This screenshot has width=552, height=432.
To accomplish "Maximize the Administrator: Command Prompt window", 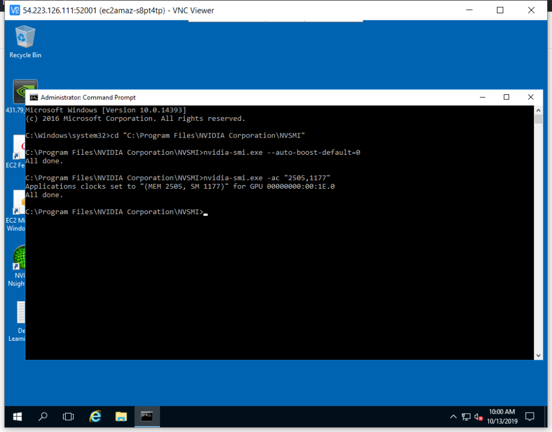I will [506, 97].
